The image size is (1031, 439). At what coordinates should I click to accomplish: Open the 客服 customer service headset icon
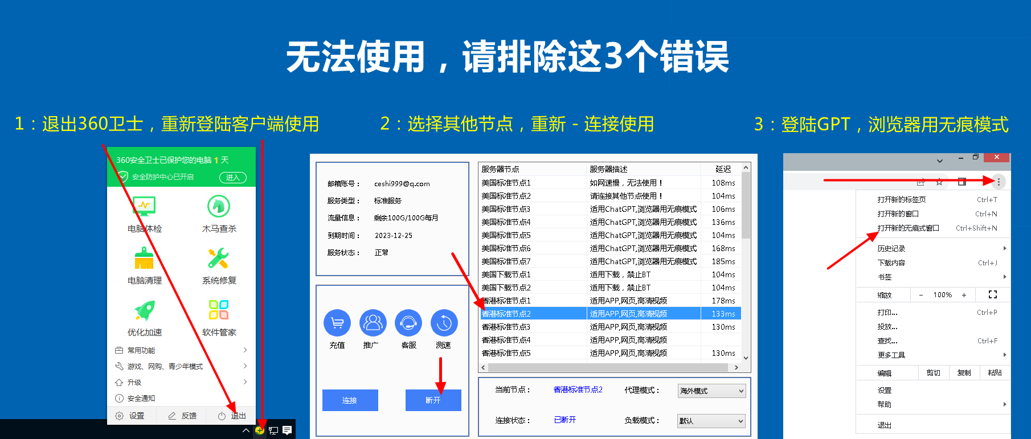click(x=408, y=323)
